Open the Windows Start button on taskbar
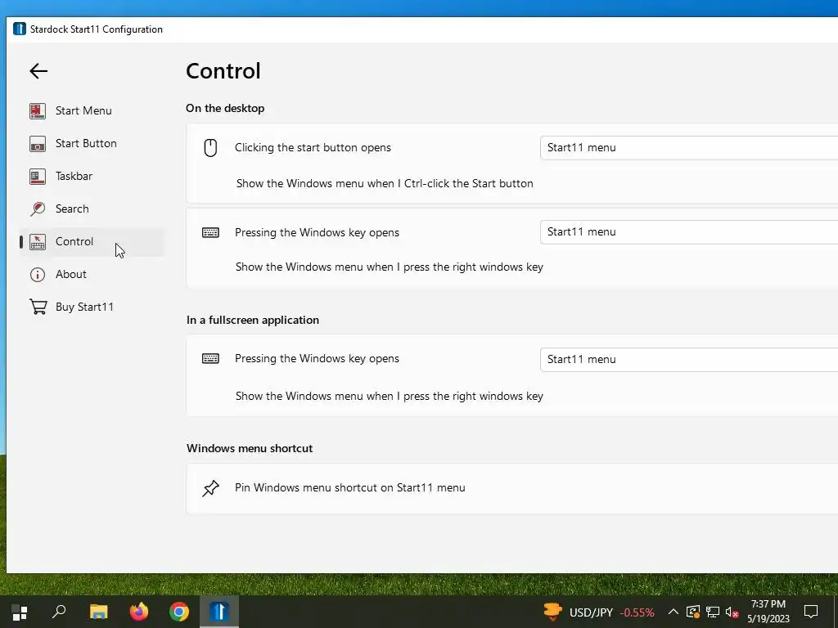The height and width of the screenshot is (628, 838). click(x=20, y=612)
